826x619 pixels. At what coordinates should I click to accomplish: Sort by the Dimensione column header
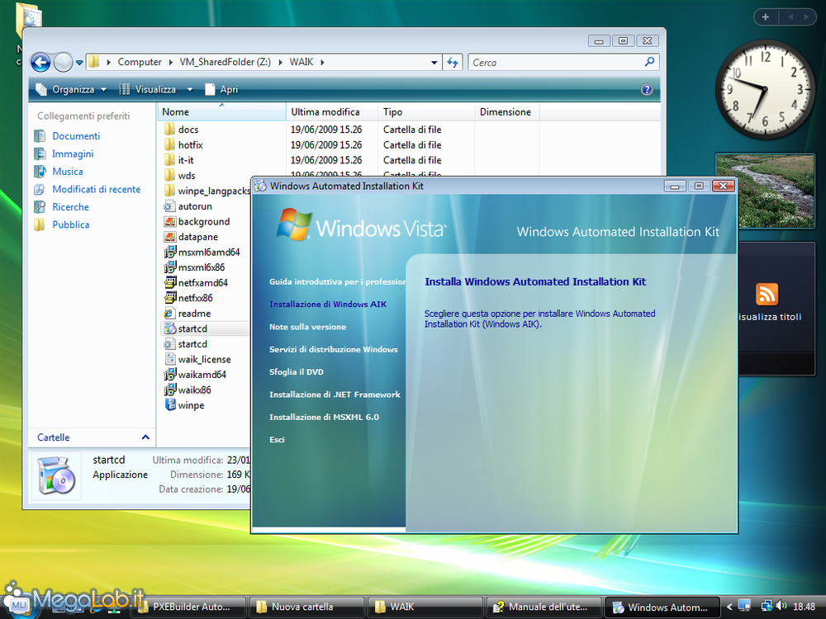tap(507, 111)
